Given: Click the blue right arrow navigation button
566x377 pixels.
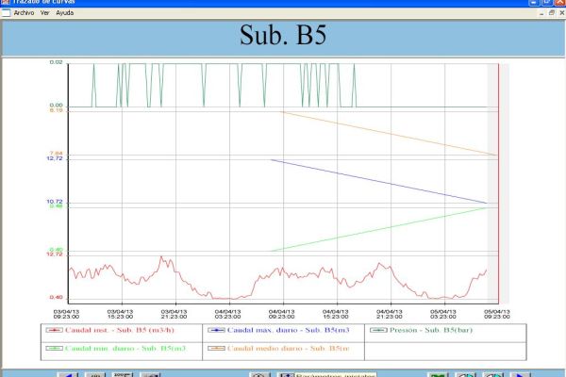Looking at the screenshot, I should (x=520, y=375).
